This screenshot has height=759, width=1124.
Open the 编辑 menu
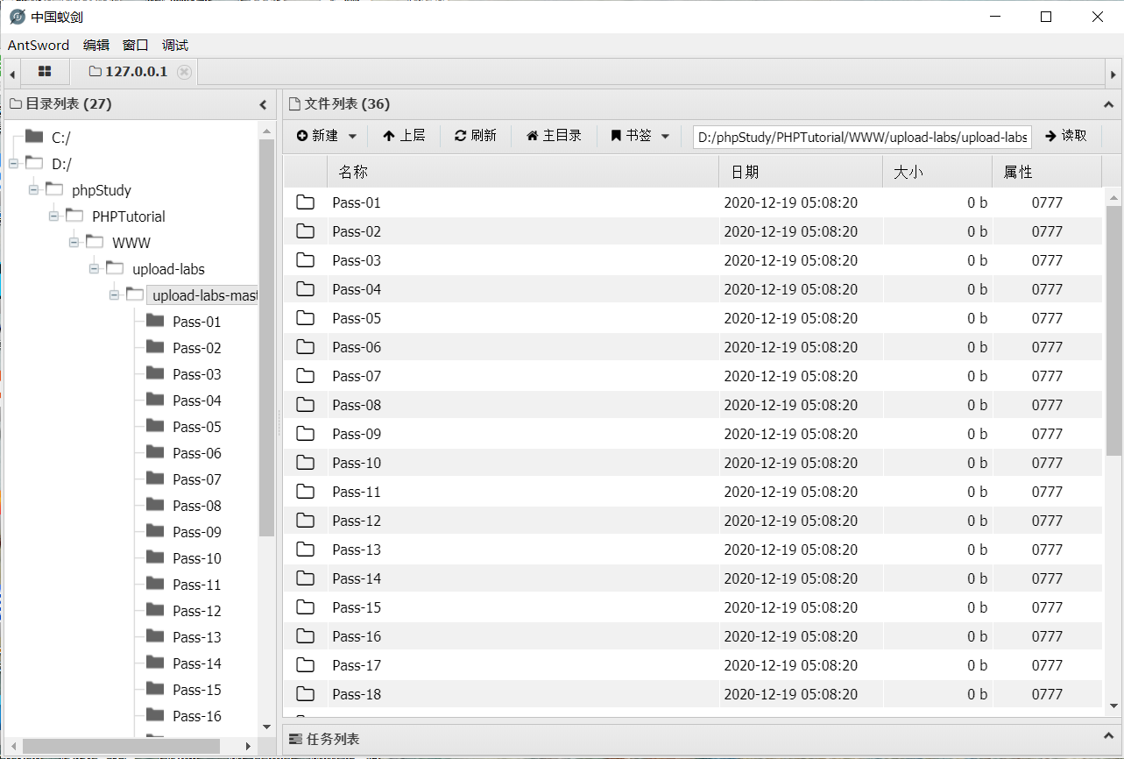(96, 45)
